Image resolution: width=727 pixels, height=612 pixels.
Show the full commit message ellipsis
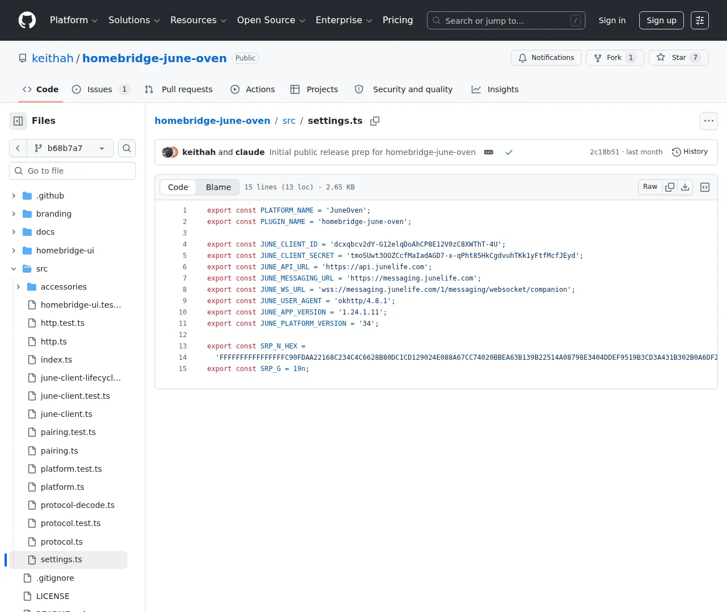(x=489, y=152)
